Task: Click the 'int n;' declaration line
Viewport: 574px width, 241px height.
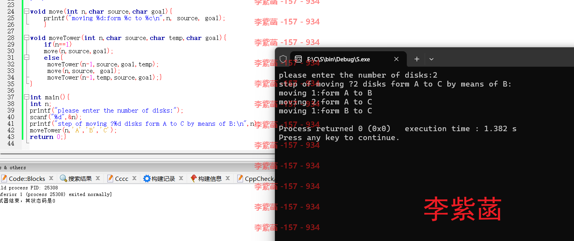Action: point(40,104)
